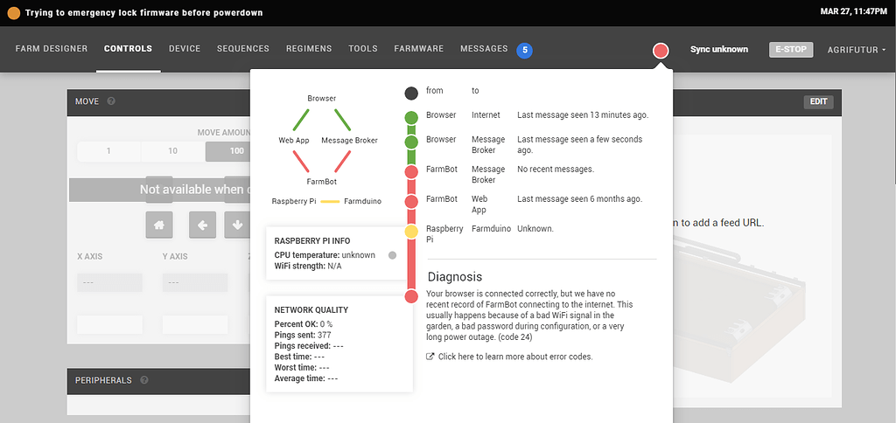Click the 'Last message seen 6 months ago' text

tap(579, 199)
